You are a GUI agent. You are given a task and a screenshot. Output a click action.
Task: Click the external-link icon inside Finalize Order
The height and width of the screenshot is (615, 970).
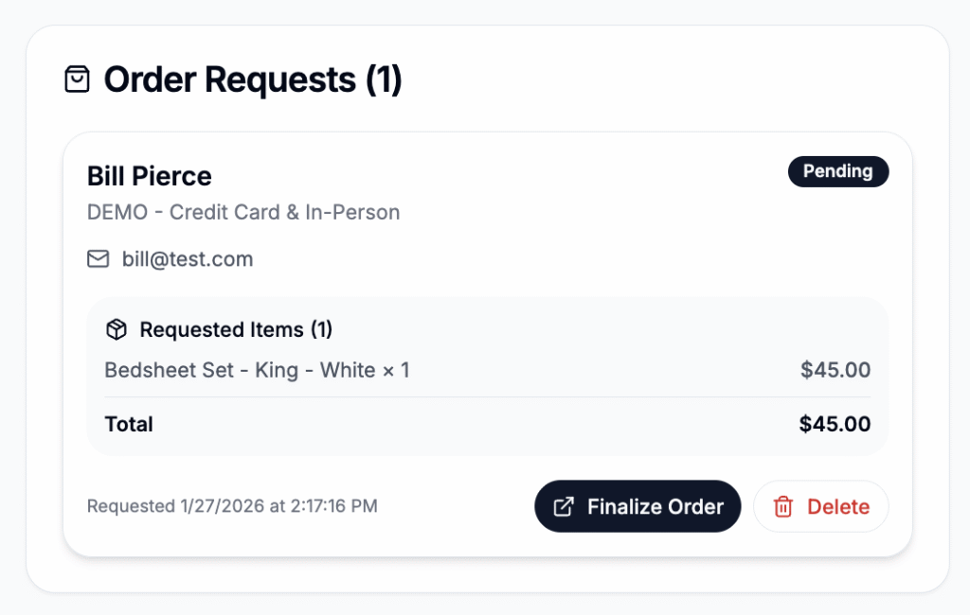pyautogui.click(x=563, y=506)
